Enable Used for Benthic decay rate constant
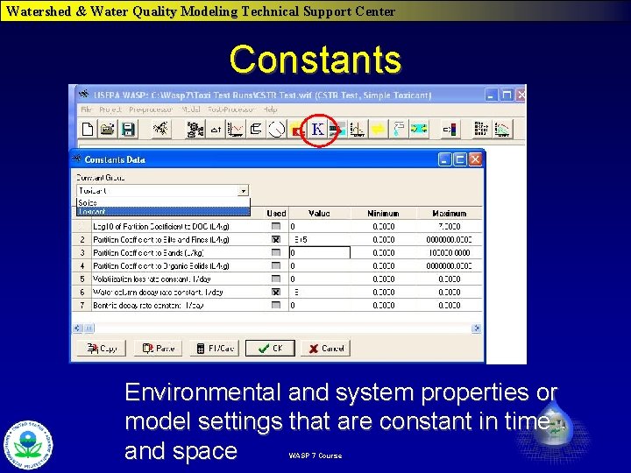The image size is (631, 473). point(276,305)
